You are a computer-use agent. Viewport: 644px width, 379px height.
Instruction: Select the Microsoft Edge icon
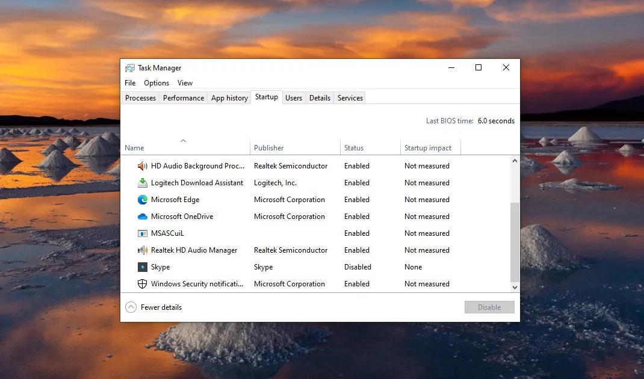click(x=143, y=200)
